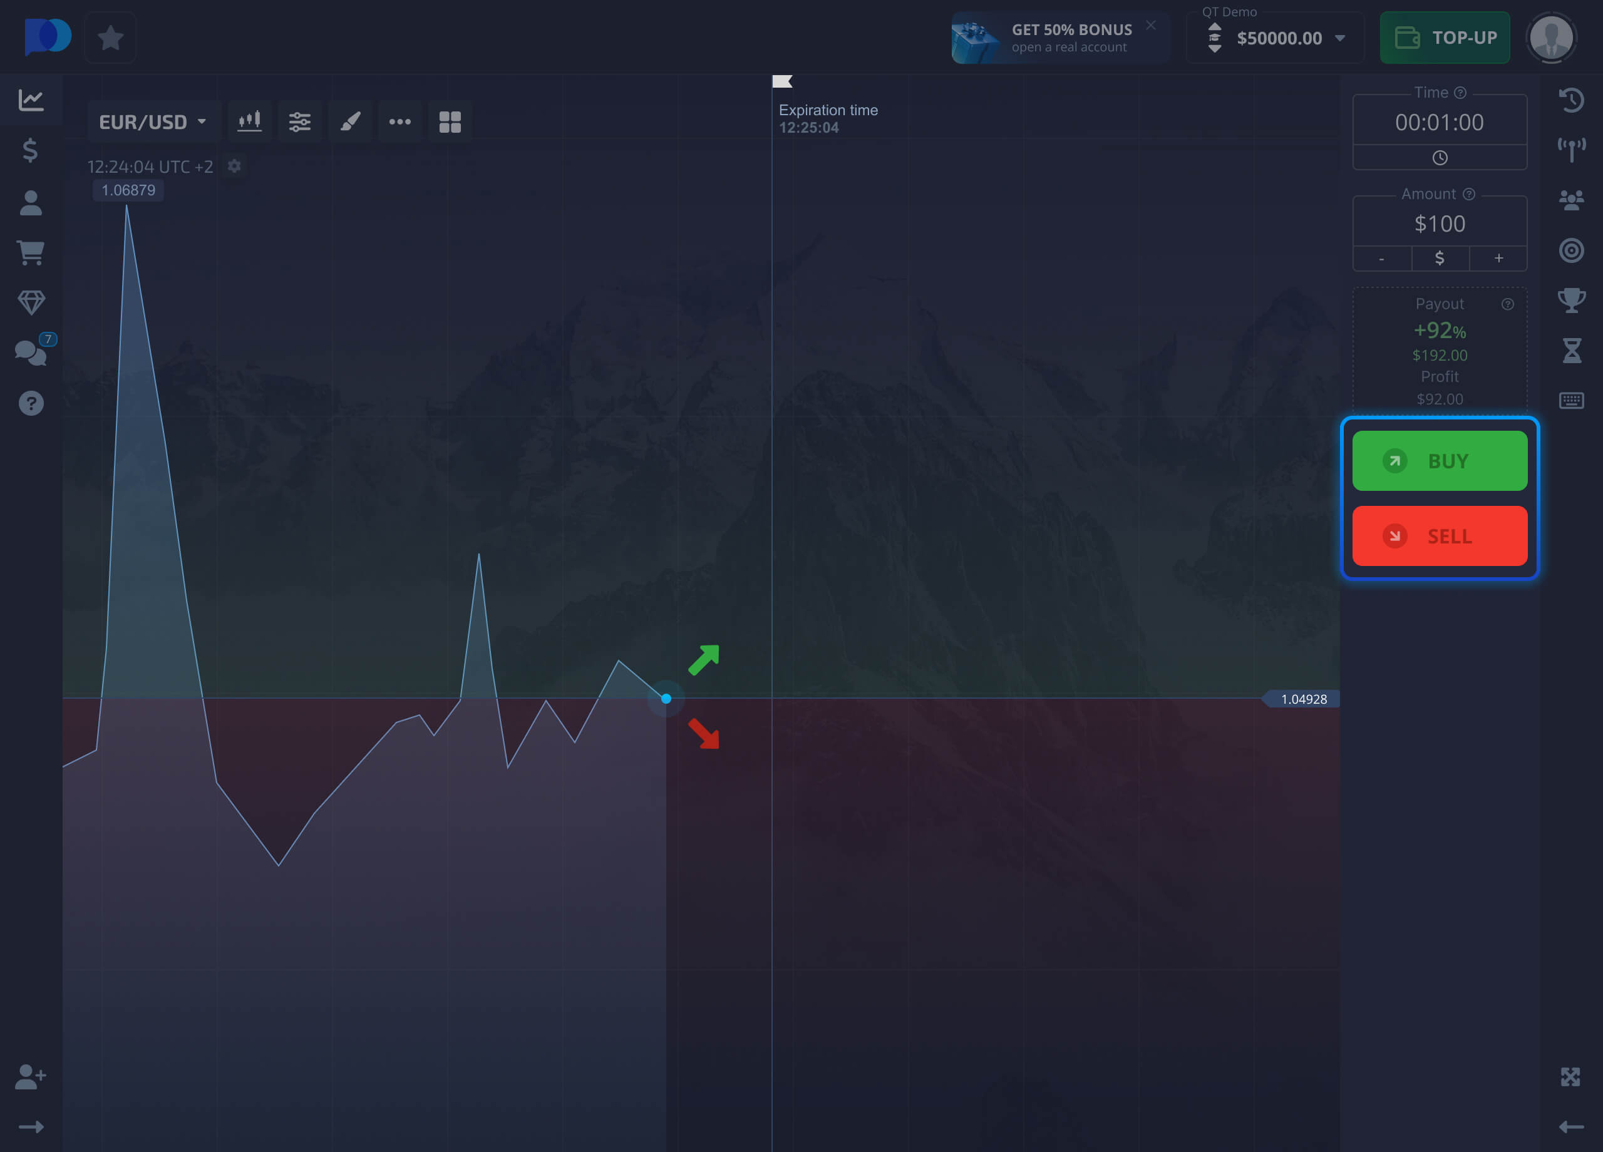
Task: Toggle the favorites star near the logo
Action: 110,38
